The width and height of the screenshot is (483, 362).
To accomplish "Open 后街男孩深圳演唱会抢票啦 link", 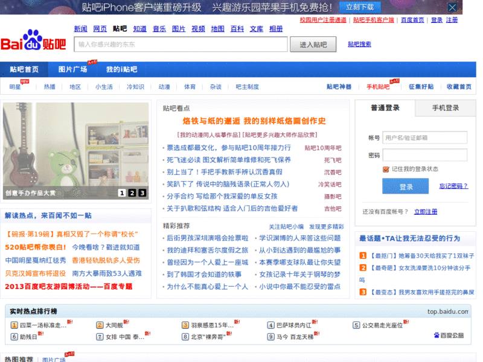I will (x=207, y=238).
